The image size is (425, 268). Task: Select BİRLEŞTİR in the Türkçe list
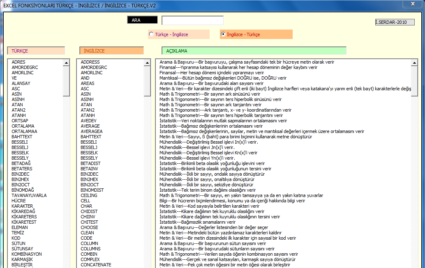[x=22, y=265]
